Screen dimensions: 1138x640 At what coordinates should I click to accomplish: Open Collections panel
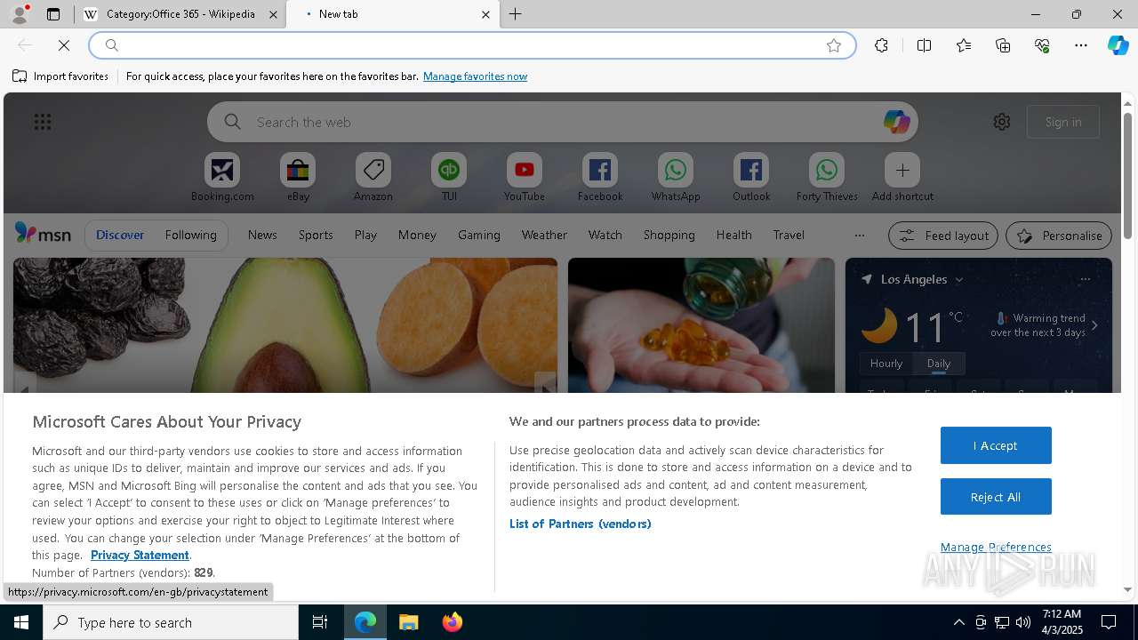(x=1003, y=45)
